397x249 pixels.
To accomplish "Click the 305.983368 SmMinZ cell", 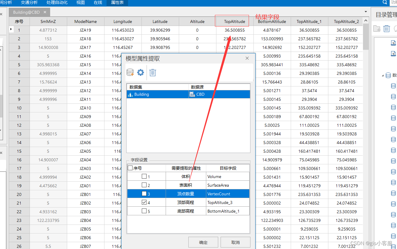I will (48, 65).
